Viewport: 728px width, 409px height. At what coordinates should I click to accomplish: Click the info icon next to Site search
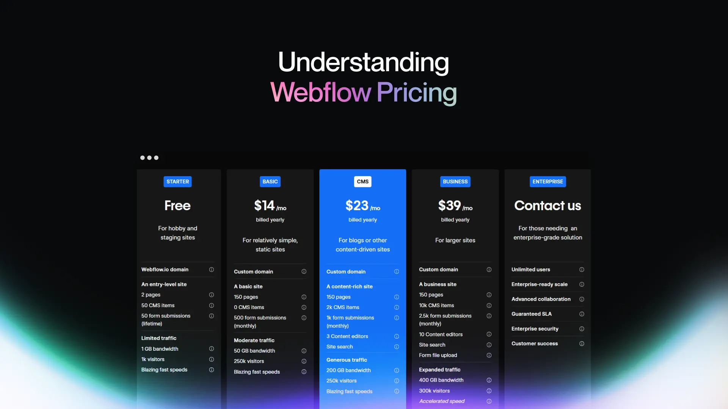[396, 346]
